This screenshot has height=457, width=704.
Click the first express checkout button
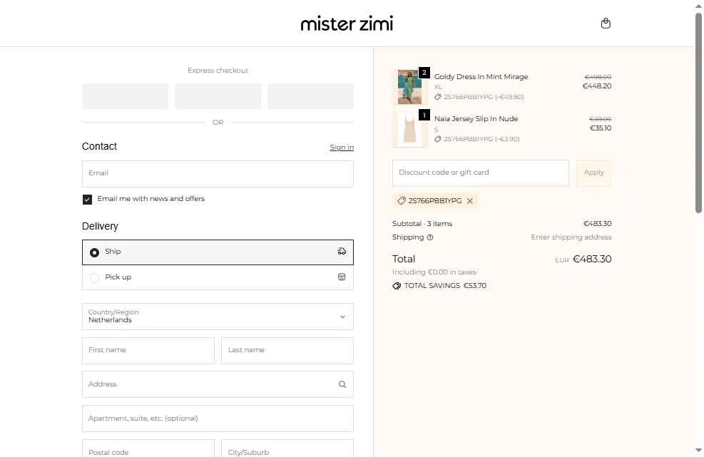tap(126, 96)
